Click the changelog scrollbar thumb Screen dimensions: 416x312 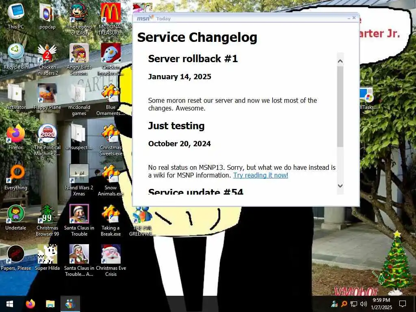[340, 107]
